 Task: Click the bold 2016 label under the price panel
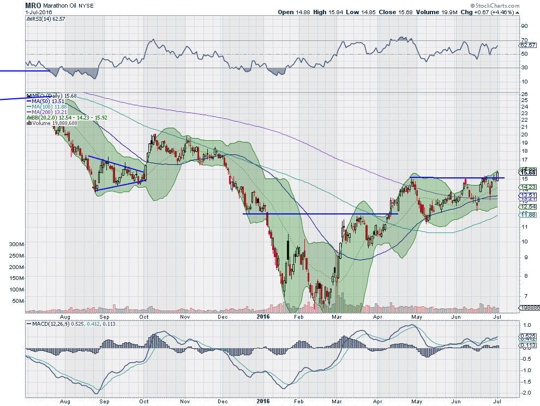263,317
